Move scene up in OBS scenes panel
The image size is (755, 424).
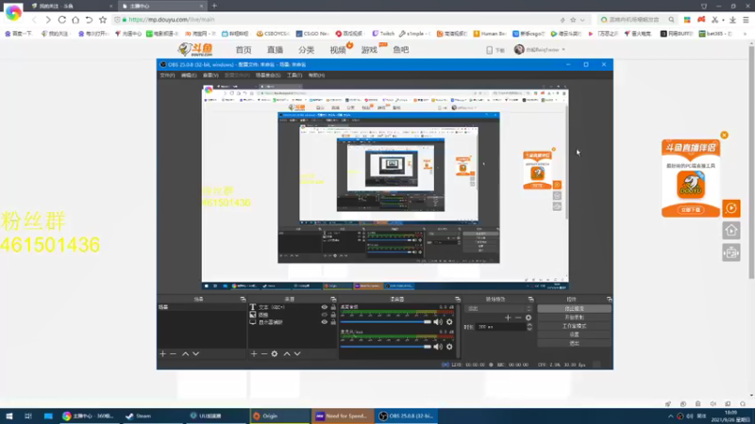coord(185,354)
